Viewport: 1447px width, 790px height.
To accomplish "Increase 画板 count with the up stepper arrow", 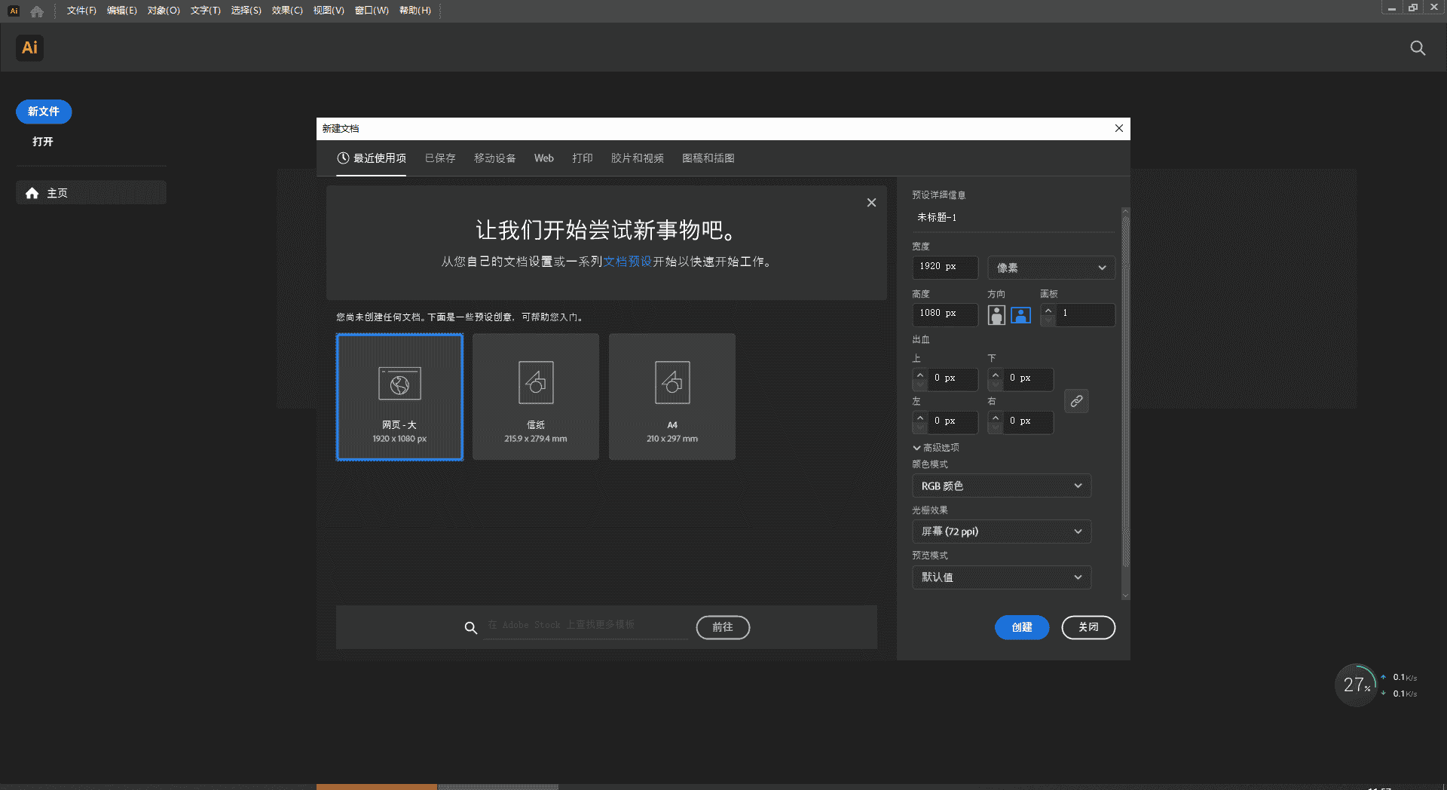I will tap(1047, 310).
